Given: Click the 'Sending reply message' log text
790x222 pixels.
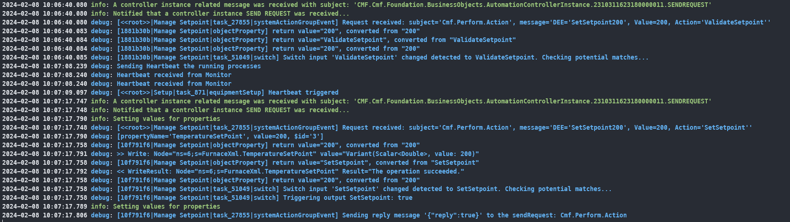Looking at the screenshot, I should pos(381,215).
